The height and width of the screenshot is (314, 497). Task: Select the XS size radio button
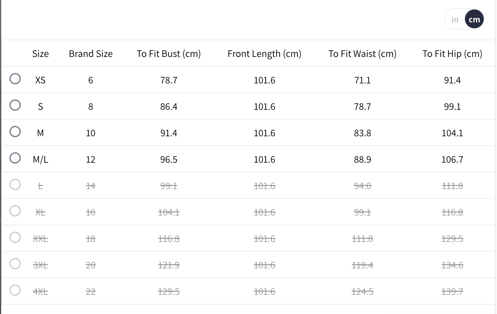[x=15, y=79]
